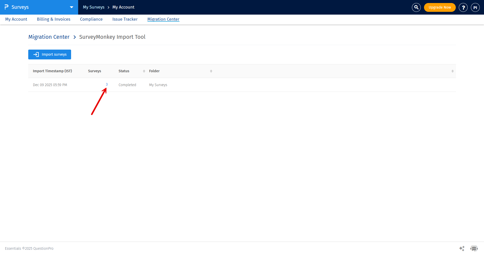Click the Upgrade Now button
484x255 pixels.
point(440,7)
